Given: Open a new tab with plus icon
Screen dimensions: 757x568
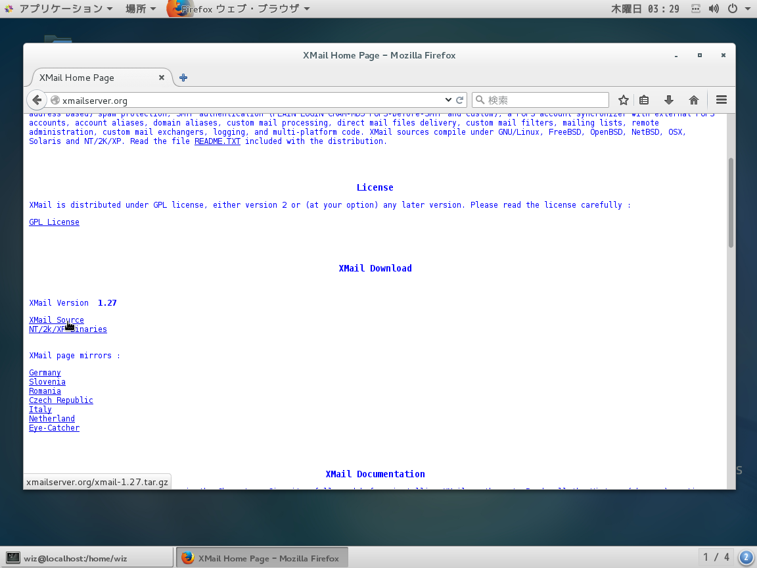Looking at the screenshot, I should pos(183,78).
